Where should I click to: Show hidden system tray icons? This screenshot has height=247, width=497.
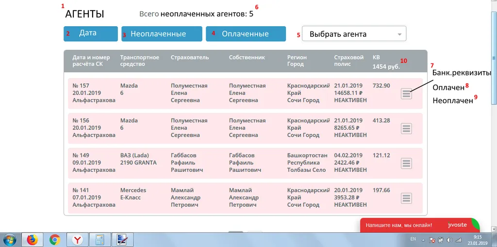(424, 240)
